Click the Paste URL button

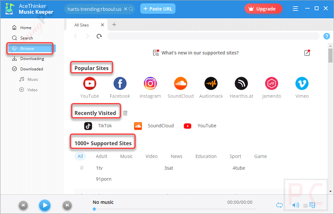point(158,9)
